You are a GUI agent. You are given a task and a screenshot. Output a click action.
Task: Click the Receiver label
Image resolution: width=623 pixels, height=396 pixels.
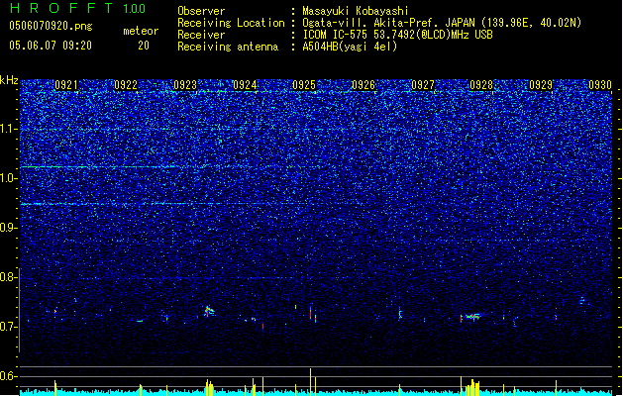coord(201,35)
